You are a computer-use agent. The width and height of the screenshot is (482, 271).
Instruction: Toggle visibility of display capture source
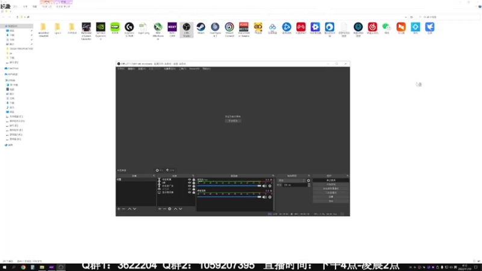pos(189,192)
